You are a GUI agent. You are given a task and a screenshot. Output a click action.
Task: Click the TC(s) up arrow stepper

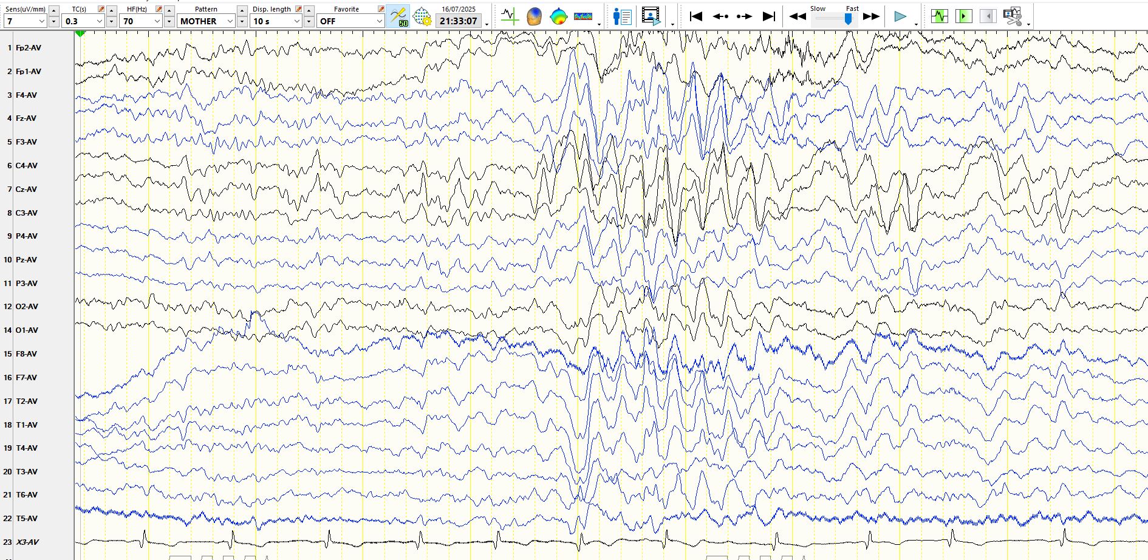click(x=111, y=10)
